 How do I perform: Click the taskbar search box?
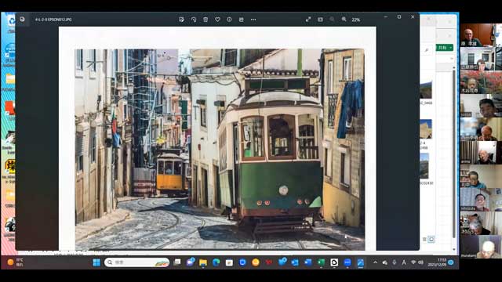pos(137,262)
